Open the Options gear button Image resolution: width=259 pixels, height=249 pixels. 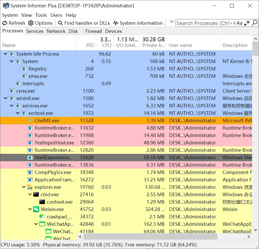click(40, 23)
